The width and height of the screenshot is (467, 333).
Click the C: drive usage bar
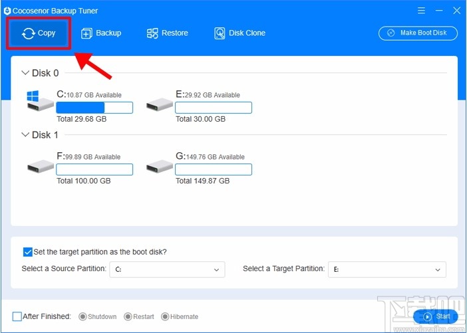point(94,108)
